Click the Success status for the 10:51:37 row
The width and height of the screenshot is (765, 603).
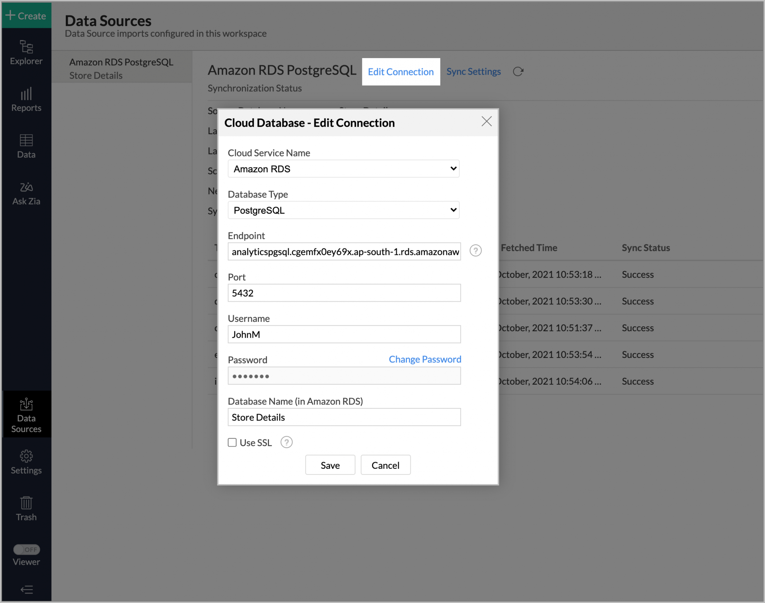tap(638, 328)
